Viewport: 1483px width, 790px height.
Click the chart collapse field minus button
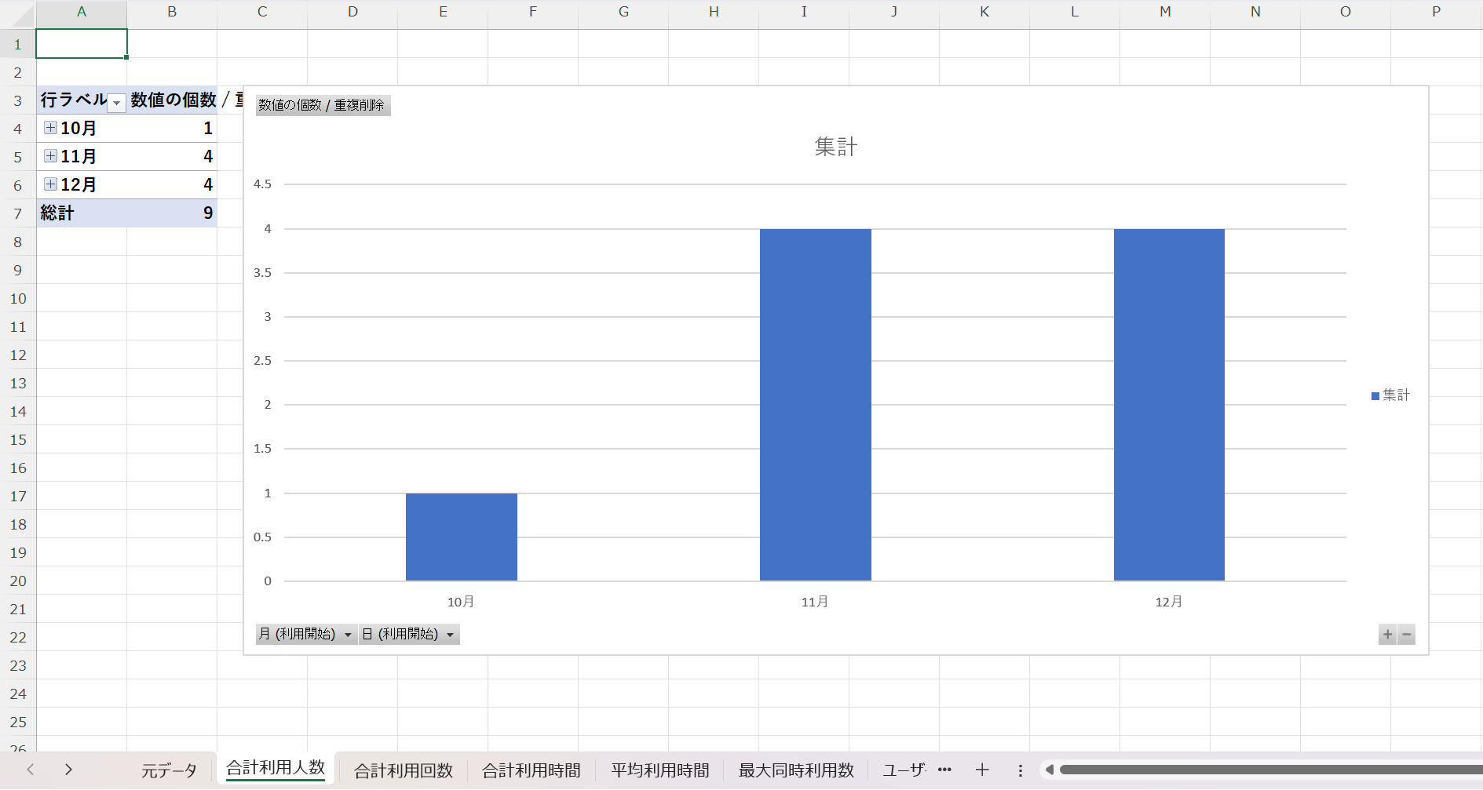(1406, 635)
